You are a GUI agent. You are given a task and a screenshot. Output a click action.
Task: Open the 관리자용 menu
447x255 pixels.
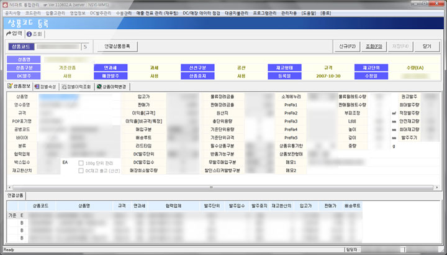coord(289,13)
